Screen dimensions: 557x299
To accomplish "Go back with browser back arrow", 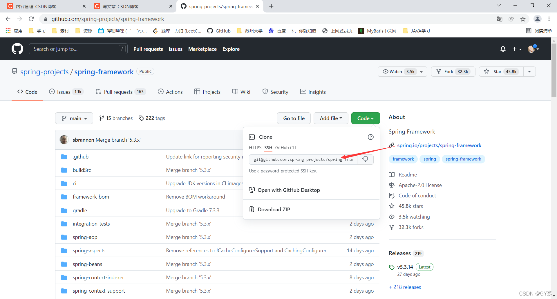I will [x=8, y=19].
